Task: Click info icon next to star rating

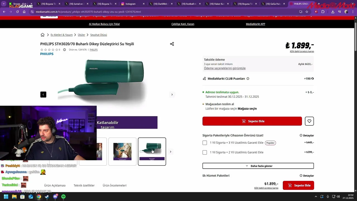Action: [x=64, y=50]
